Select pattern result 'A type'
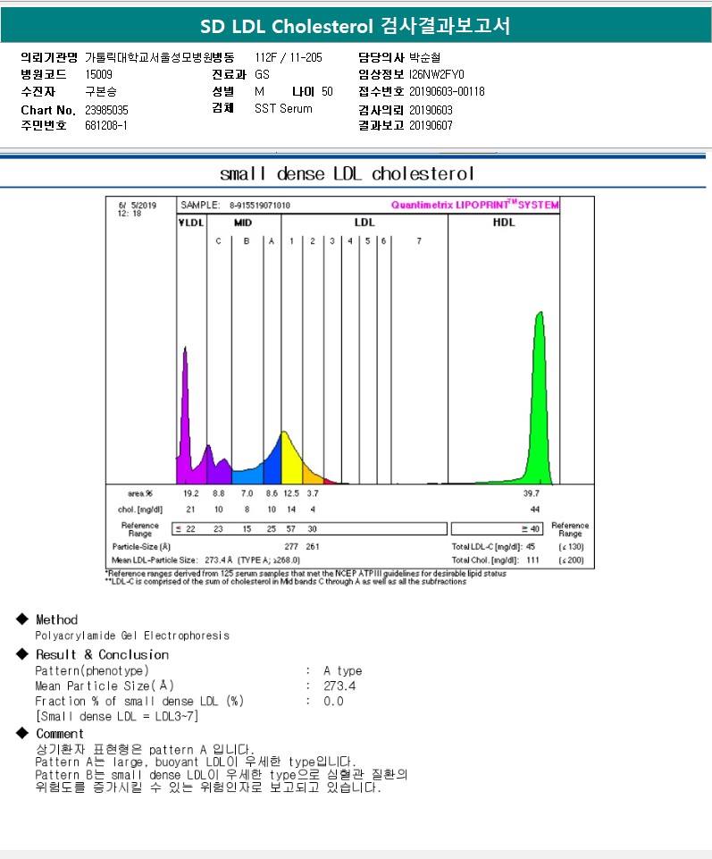712x859 pixels. 343,671
